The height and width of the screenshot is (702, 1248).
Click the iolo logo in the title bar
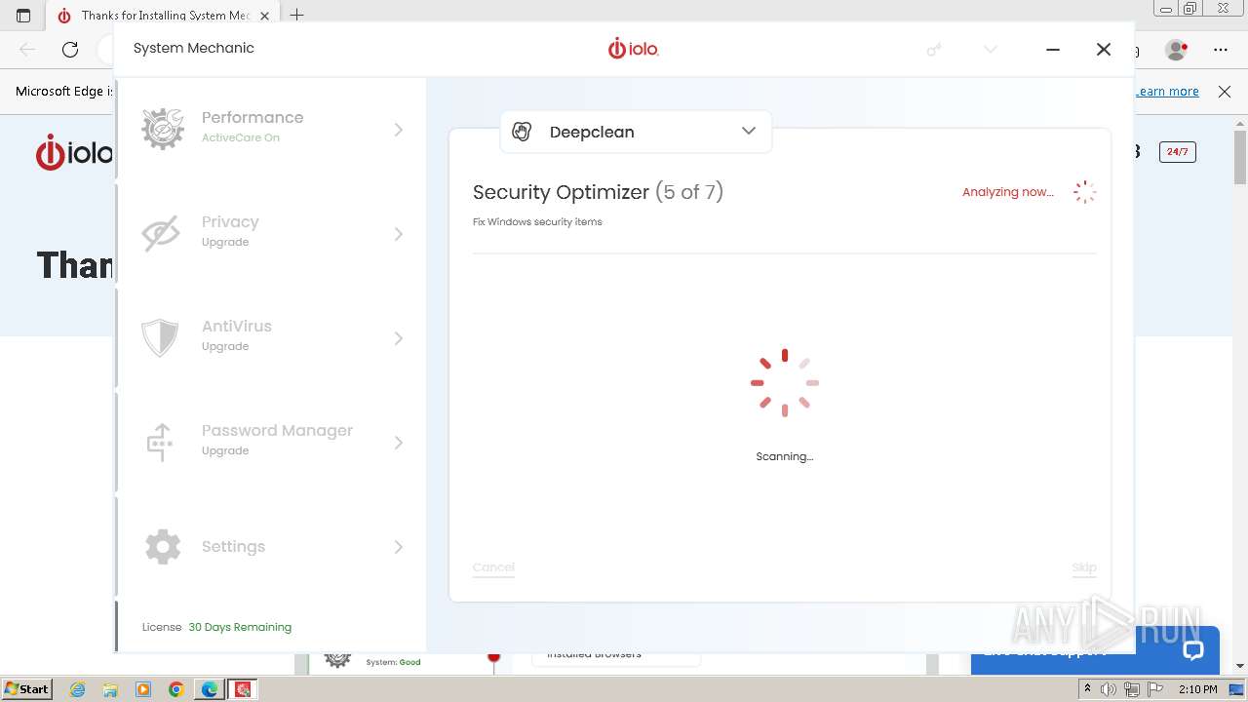[634, 48]
